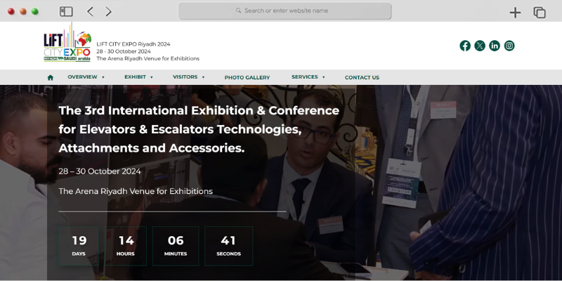
Task: Expand the Overview dropdown arrow
Action: coord(103,77)
